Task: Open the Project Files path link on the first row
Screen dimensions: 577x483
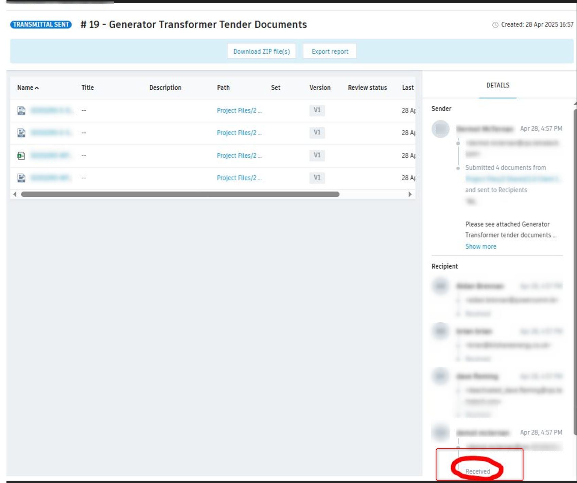Action: pyautogui.click(x=239, y=110)
